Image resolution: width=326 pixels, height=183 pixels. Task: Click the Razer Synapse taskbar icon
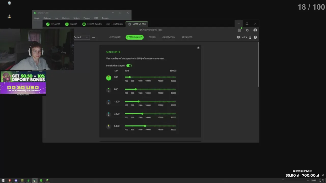[41, 180]
